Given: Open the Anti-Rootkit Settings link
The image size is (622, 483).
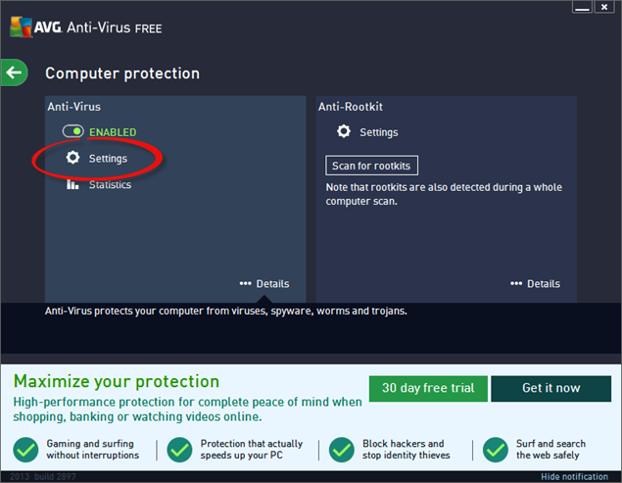Looking at the screenshot, I should tap(378, 132).
